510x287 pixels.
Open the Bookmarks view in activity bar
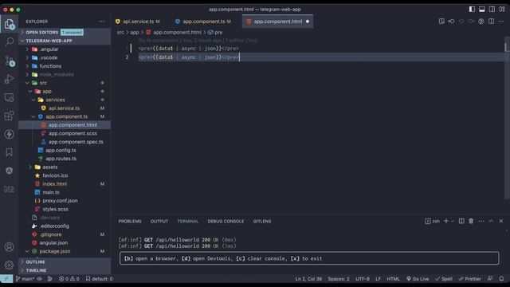[x=9, y=152]
